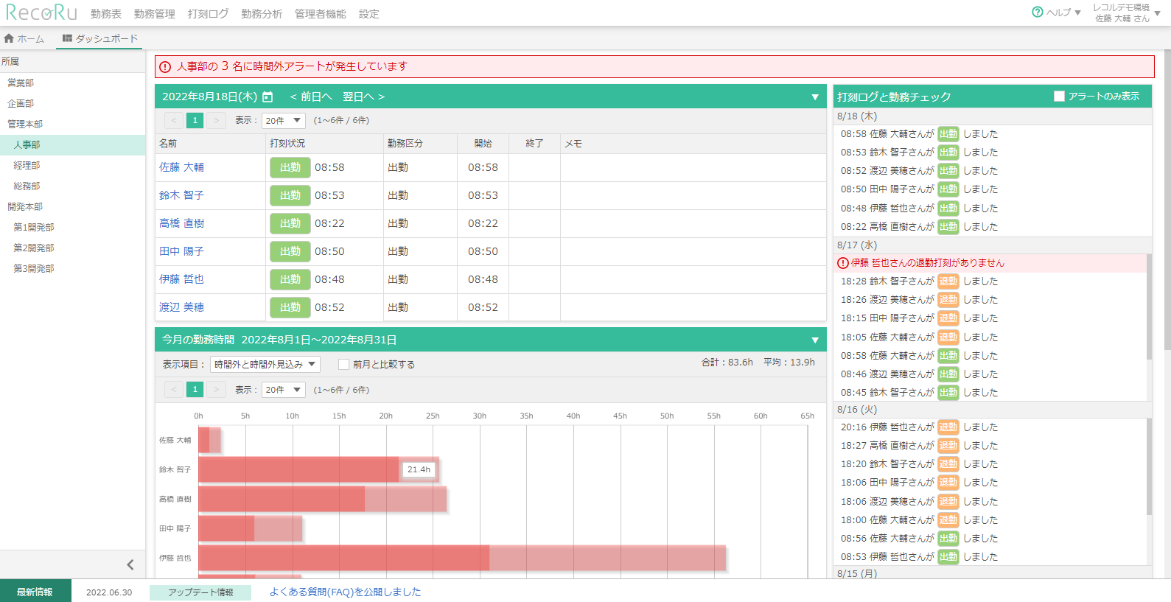Viewport: 1171px width, 602px height.
Task: Collapse the daily attendance panel arrow
Action: [815, 97]
